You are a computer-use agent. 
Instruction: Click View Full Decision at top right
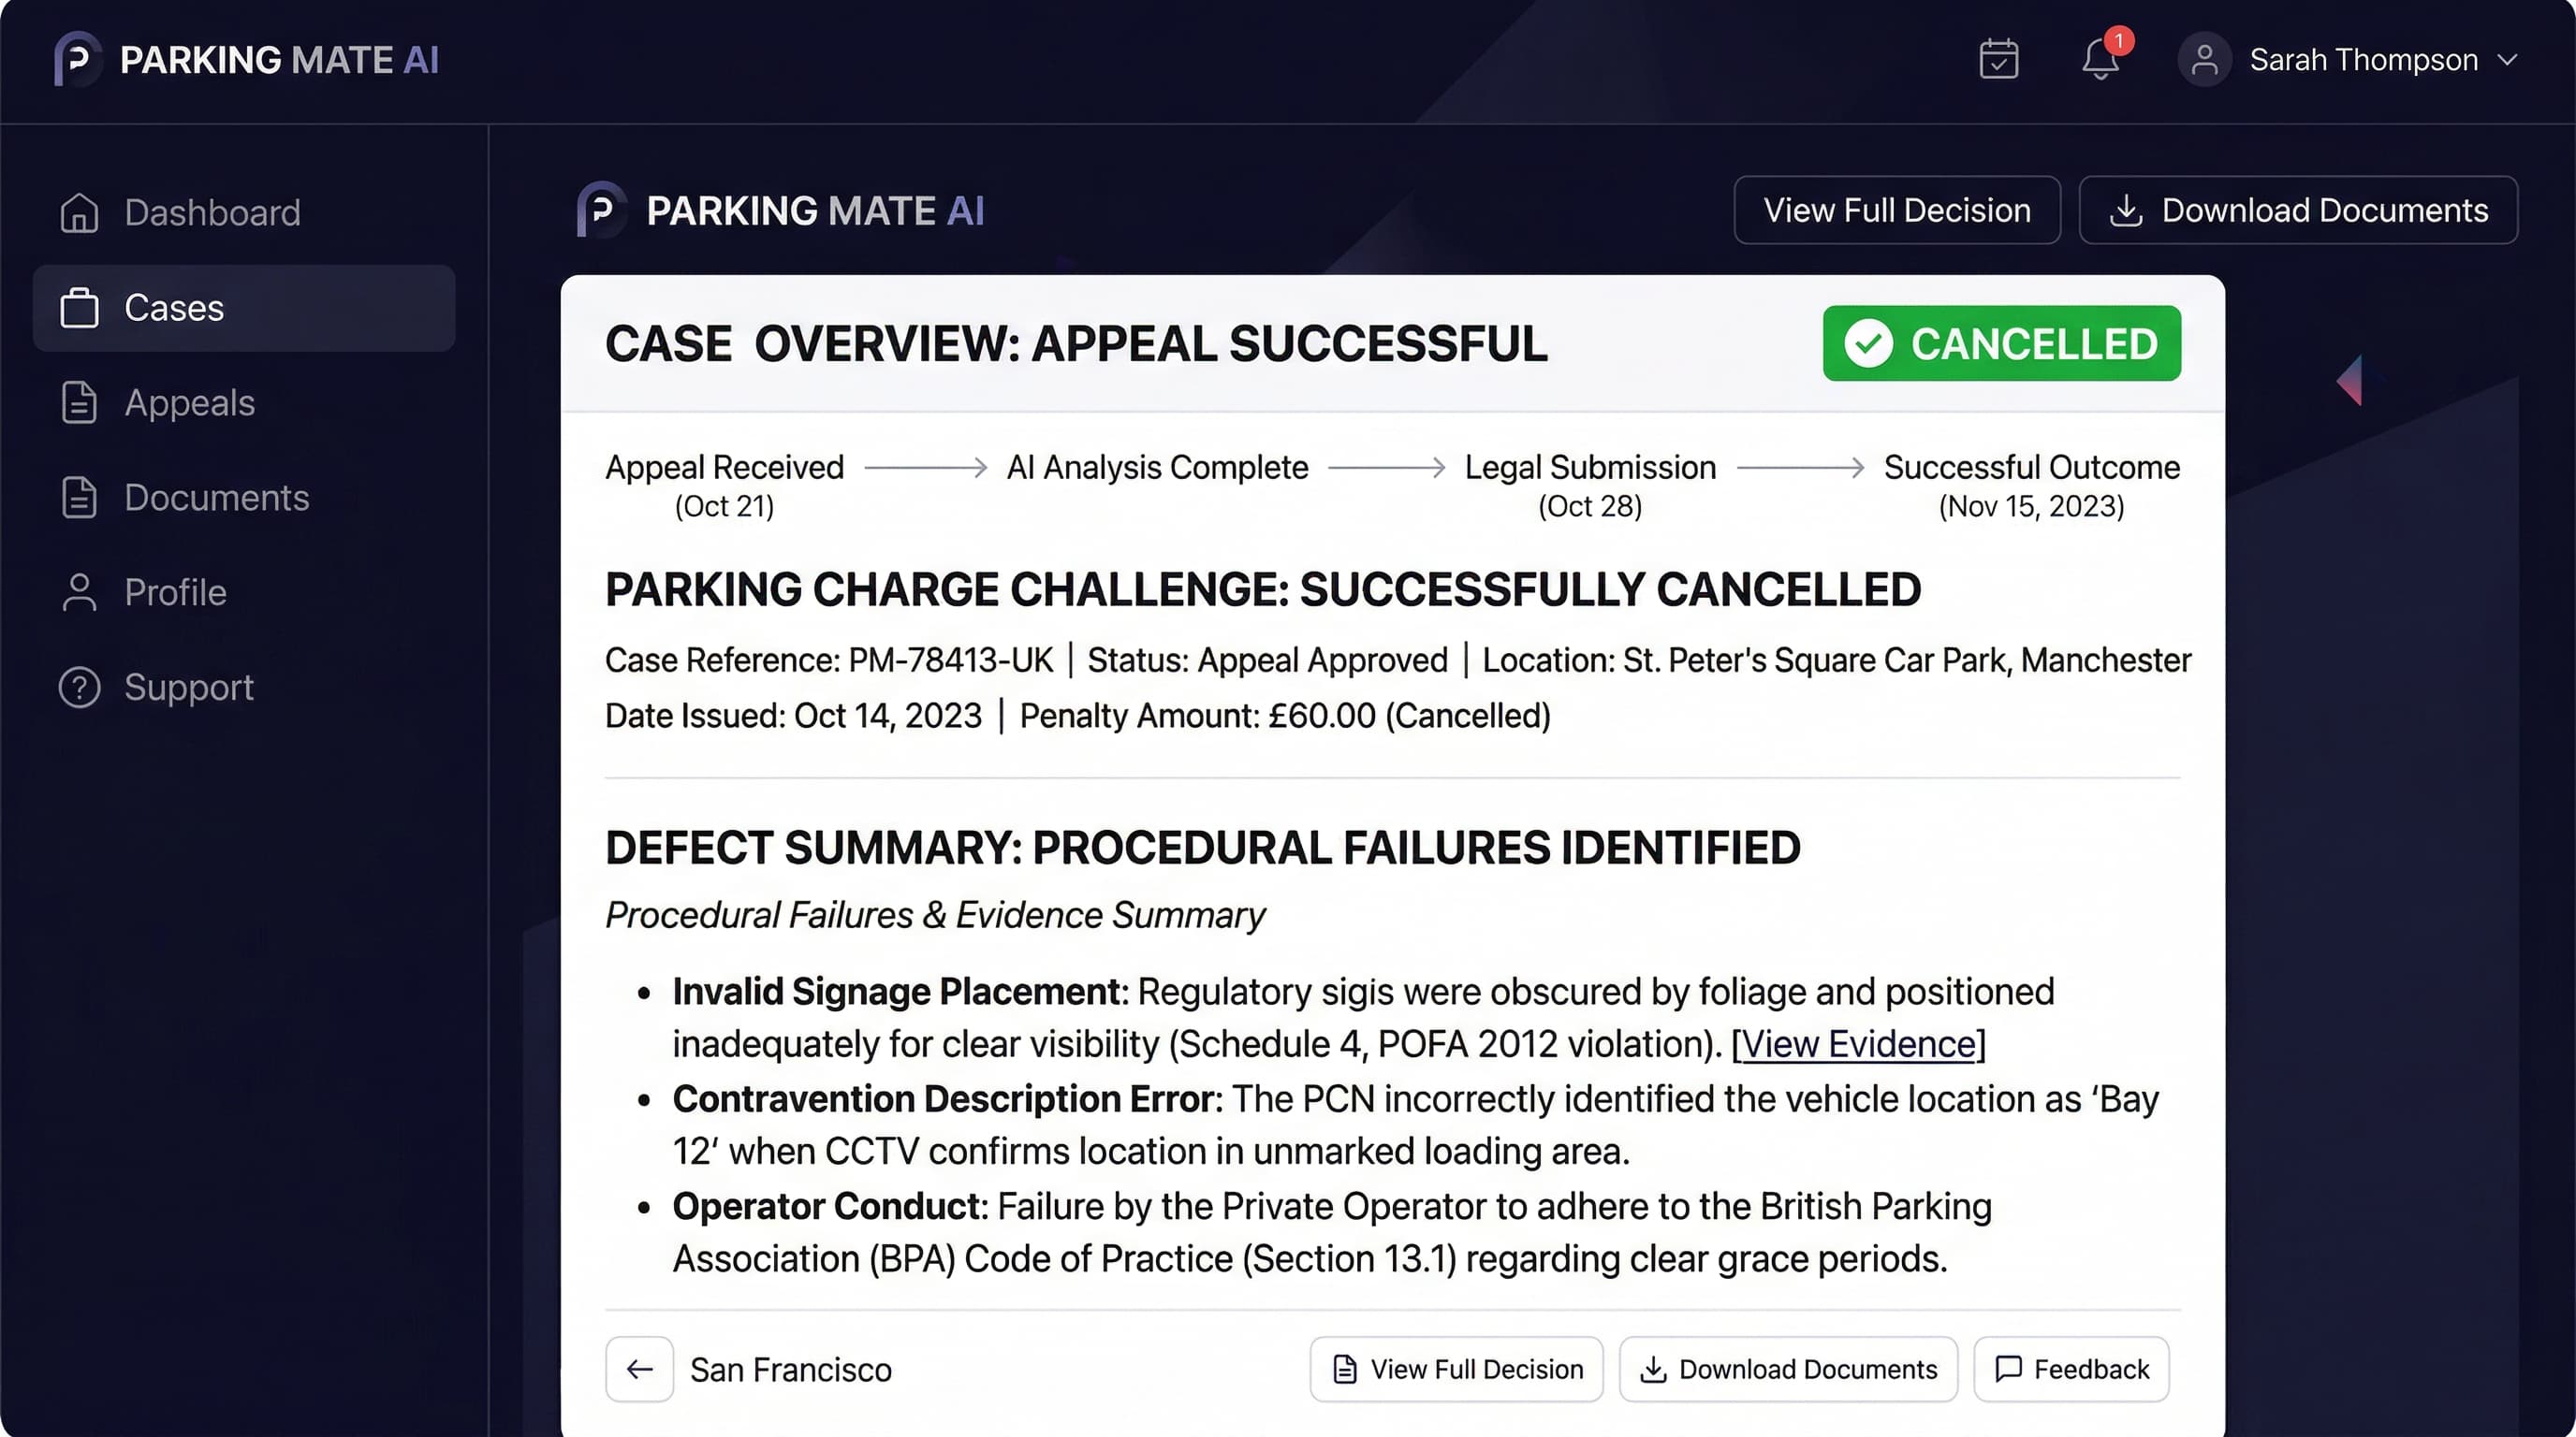tap(1896, 210)
